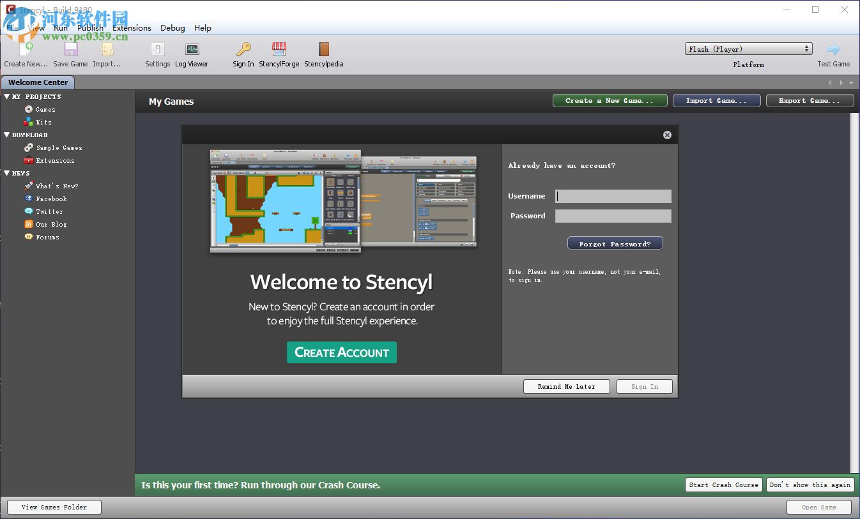Open the Publish menu
860x519 pixels.
click(90, 28)
